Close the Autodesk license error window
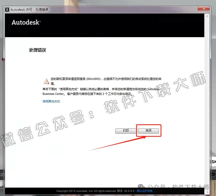Viewport: 216px width, 196px height. click(x=204, y=8)
